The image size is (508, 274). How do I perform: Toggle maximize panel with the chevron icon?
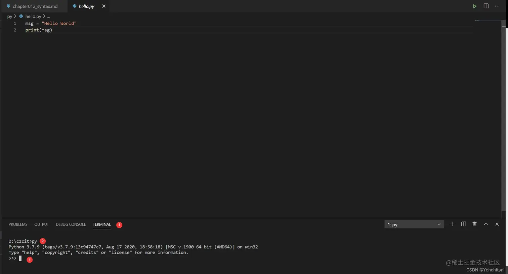coord(486,224)
